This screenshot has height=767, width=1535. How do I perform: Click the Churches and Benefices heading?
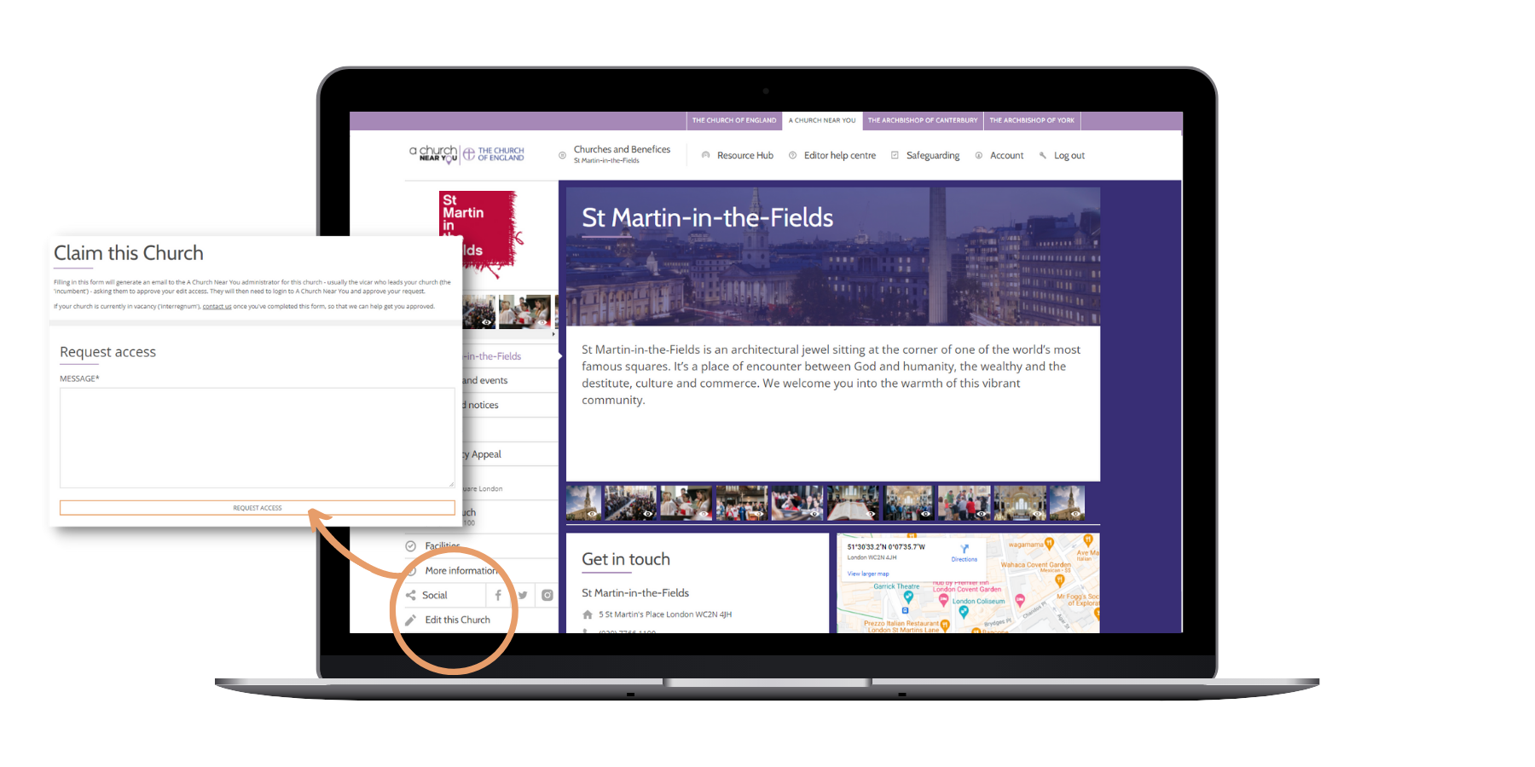[x=622, y=149]
